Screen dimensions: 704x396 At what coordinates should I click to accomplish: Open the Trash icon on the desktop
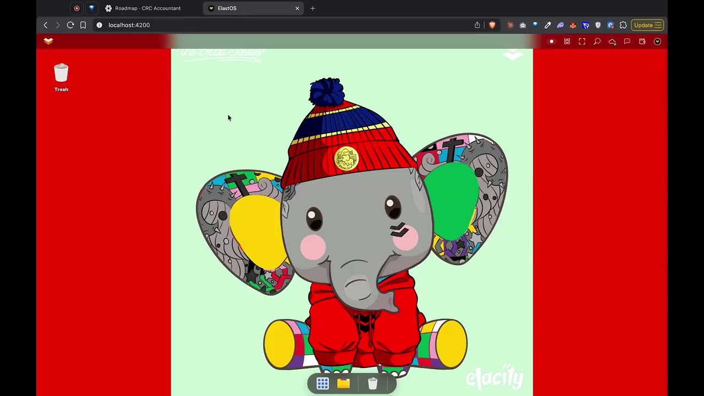pos(61,78)
